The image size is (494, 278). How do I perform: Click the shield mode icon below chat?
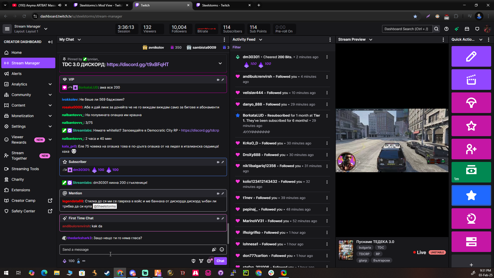[193, 261]
